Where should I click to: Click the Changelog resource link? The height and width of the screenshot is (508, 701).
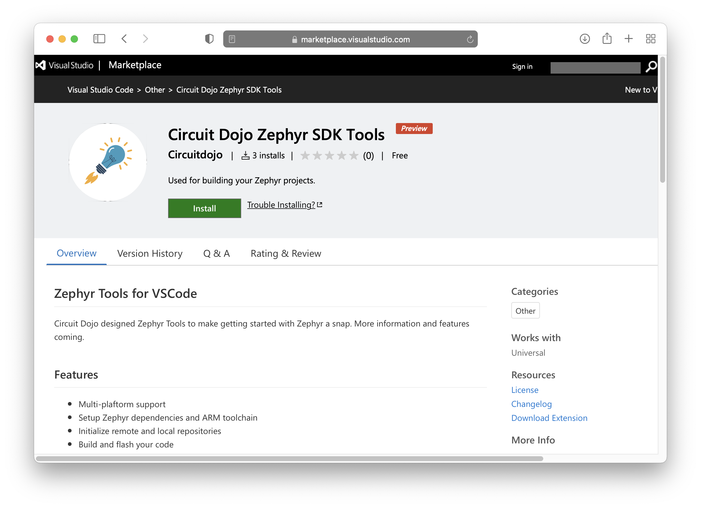point(531,404)
